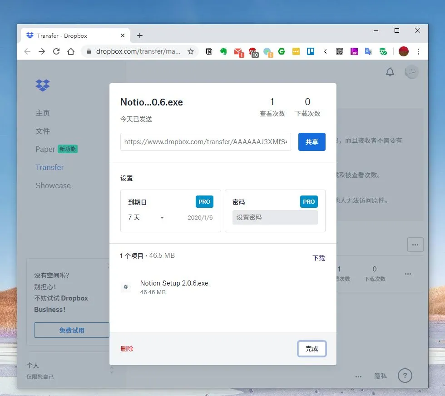This screenshot has width=445, height=396.
Task: Click the 今天已发送 status text
Action: coord(136,119)
